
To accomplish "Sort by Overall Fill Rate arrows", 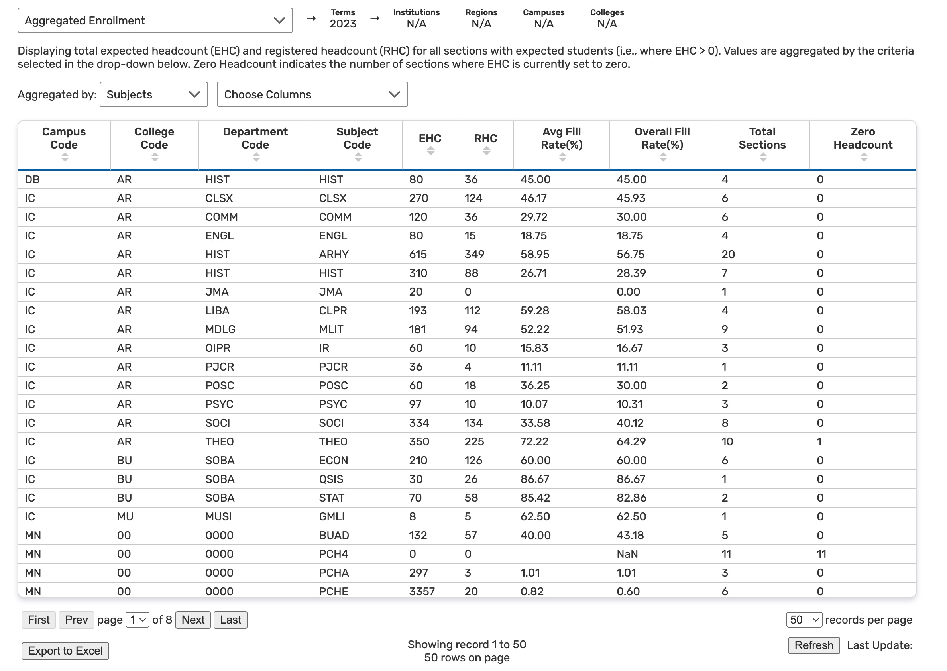I will point(663,157).
